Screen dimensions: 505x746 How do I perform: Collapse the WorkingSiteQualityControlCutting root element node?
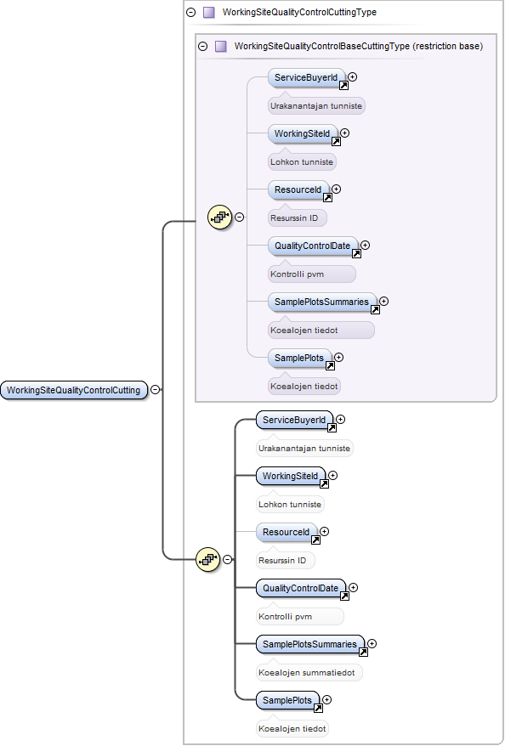156,390
